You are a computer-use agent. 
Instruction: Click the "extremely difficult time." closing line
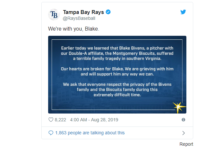[117, 95]
